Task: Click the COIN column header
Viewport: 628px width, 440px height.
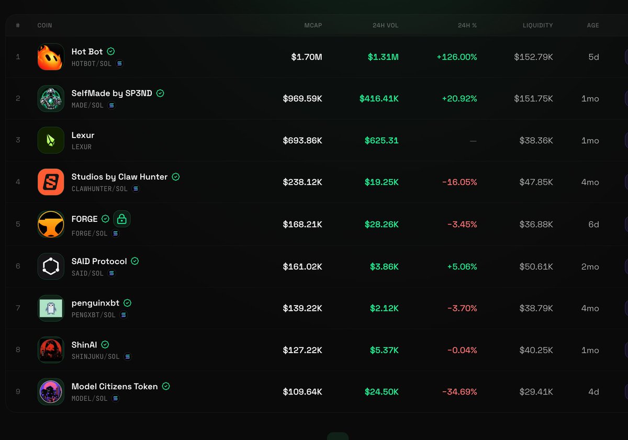Action: [44, 25]
